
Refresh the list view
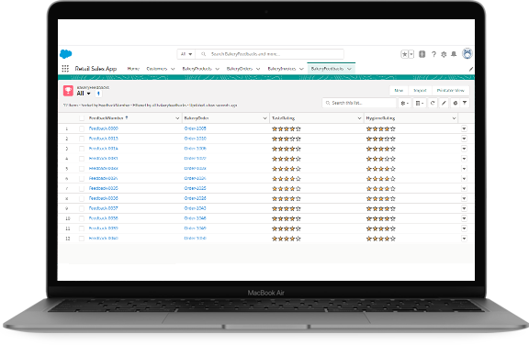[x=433, y=103]
